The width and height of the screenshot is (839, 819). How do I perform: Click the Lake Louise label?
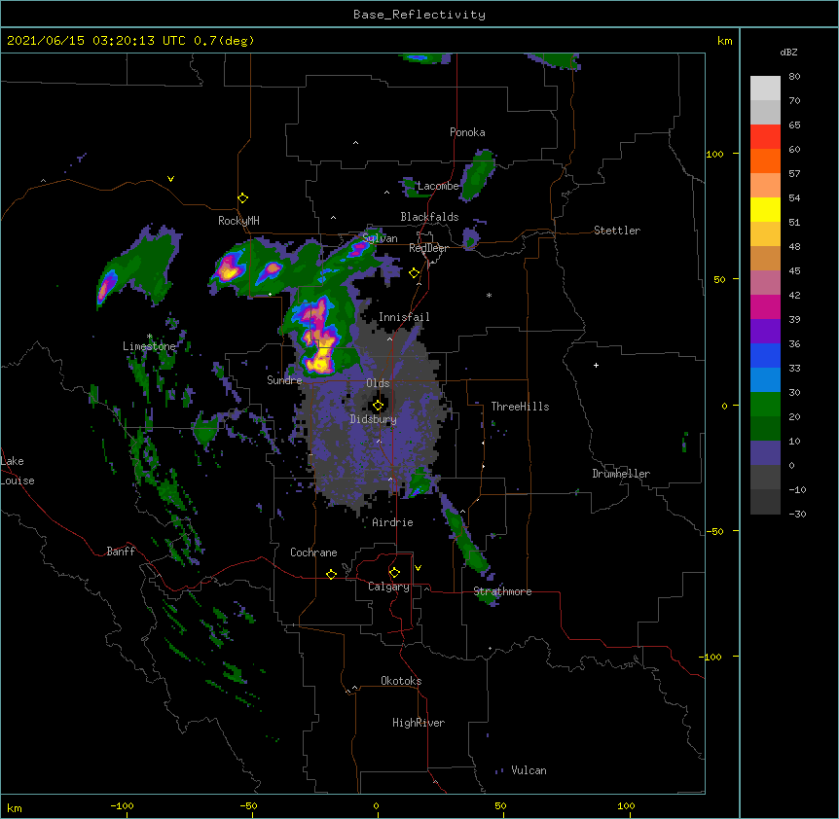tap(18, 471)
